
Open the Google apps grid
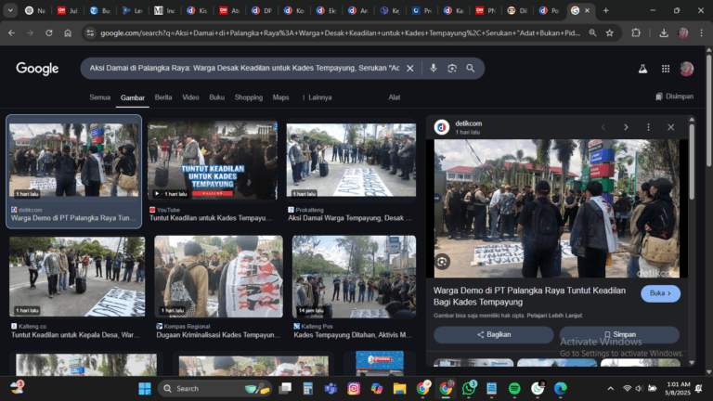coord(665,69)
